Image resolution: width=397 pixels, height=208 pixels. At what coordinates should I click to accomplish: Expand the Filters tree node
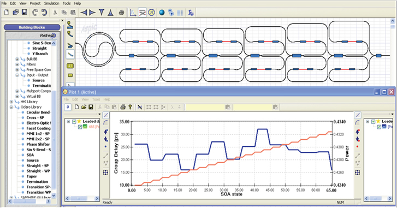(17, 64)
